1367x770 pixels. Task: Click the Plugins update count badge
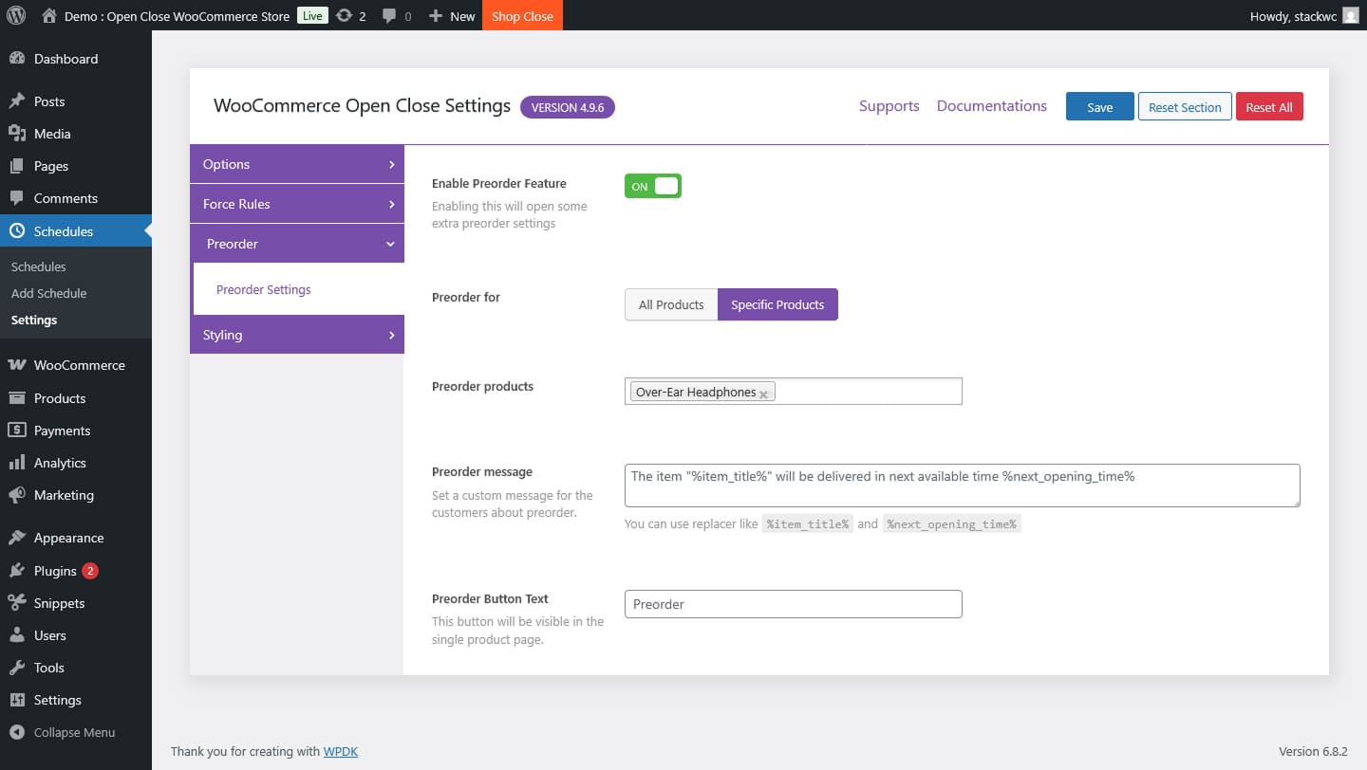[90, 571]
